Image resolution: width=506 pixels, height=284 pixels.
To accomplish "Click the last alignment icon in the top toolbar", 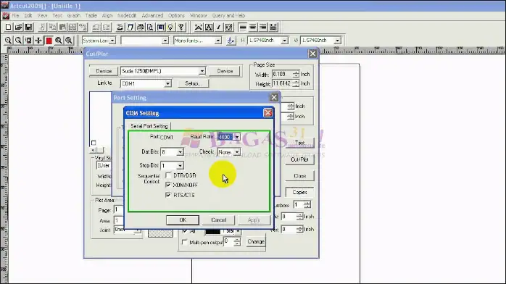I will pyautogui.click(x=273, y=28).
